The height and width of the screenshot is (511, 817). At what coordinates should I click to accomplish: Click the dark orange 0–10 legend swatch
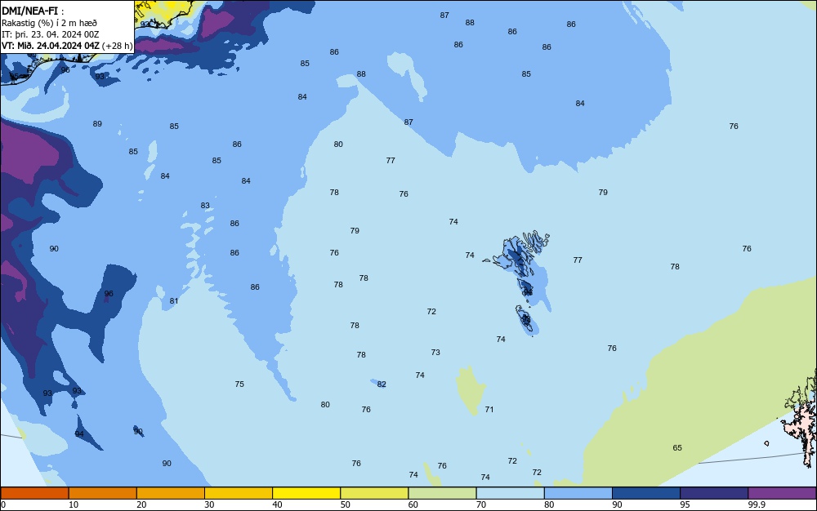coord(34,493)
